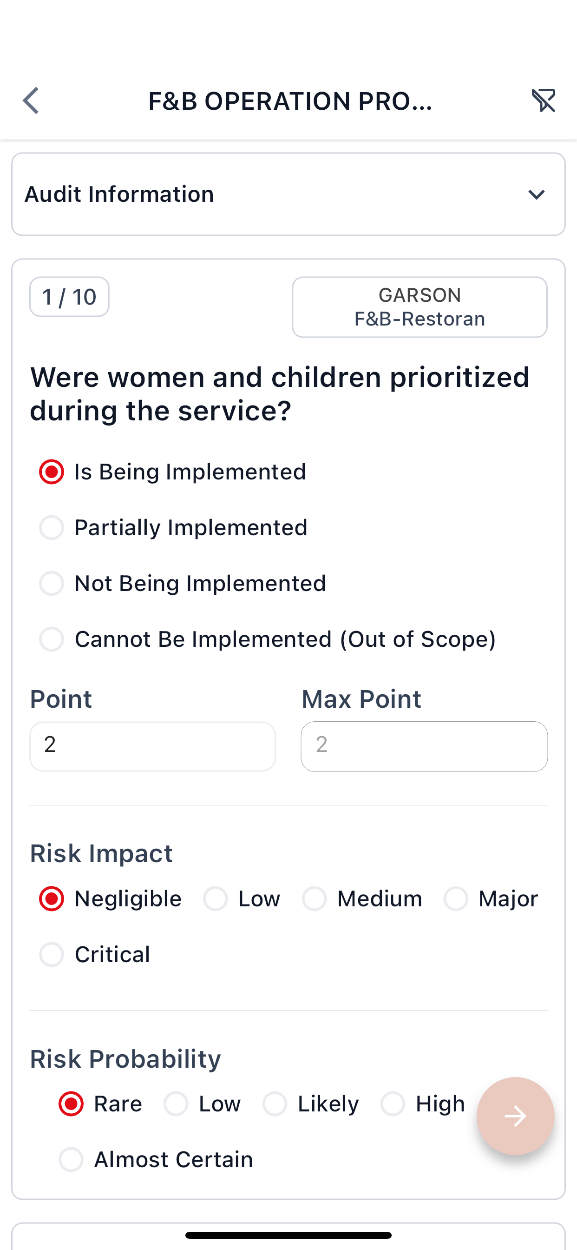Select Partially Implemented option
The image size is (577, 1250).
(52, 528)
